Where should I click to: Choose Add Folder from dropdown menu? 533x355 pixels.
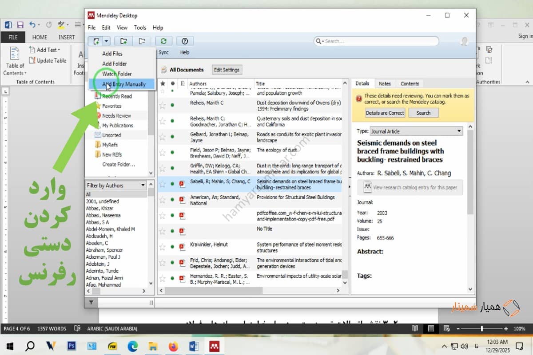click(x=115, y=64)
